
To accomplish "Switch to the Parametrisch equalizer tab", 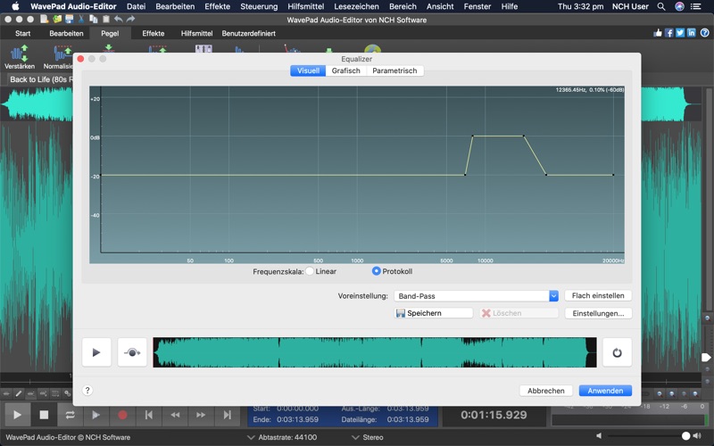I will point(394,70).
